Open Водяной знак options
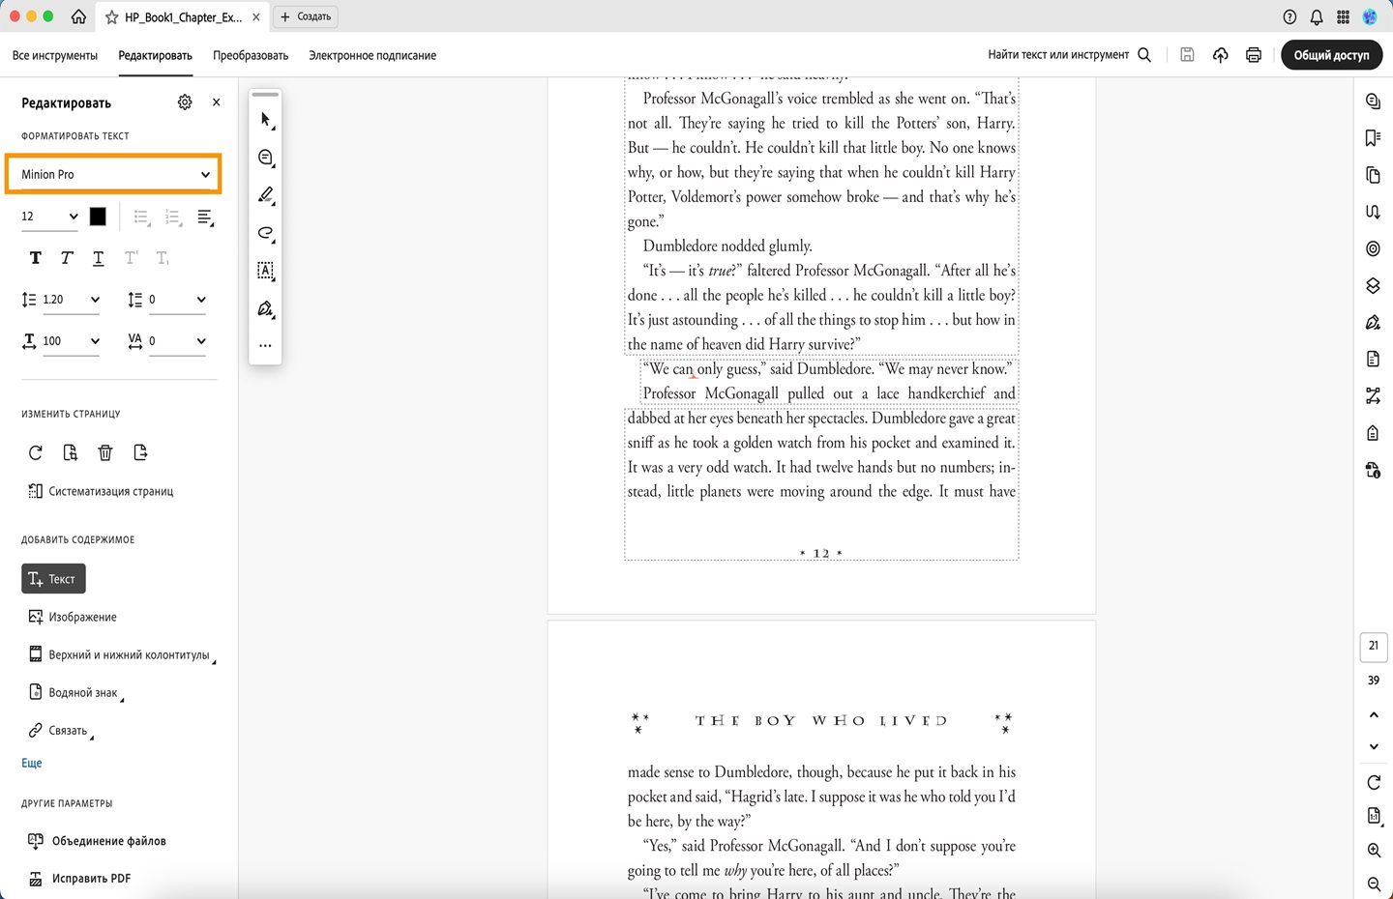This screenshot has height=899, width=1393. (74, 692)
